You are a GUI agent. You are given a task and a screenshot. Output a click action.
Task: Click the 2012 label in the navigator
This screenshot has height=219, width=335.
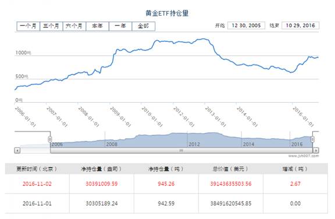tap(194, 144)
